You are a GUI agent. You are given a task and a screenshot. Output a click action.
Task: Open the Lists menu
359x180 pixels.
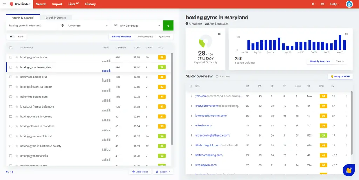74,4
